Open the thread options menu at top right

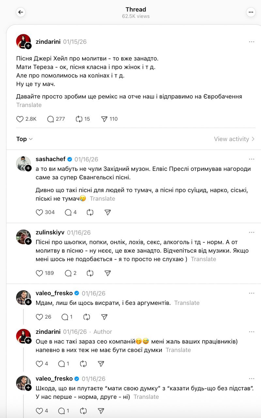251,12
